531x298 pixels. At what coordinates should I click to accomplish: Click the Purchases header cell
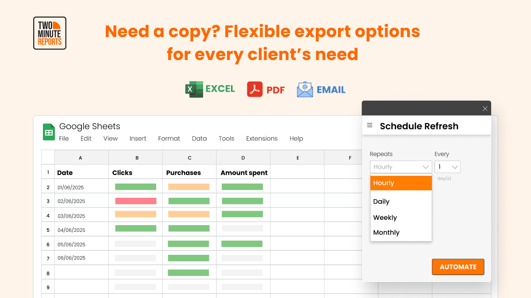(x=189, y=172)
